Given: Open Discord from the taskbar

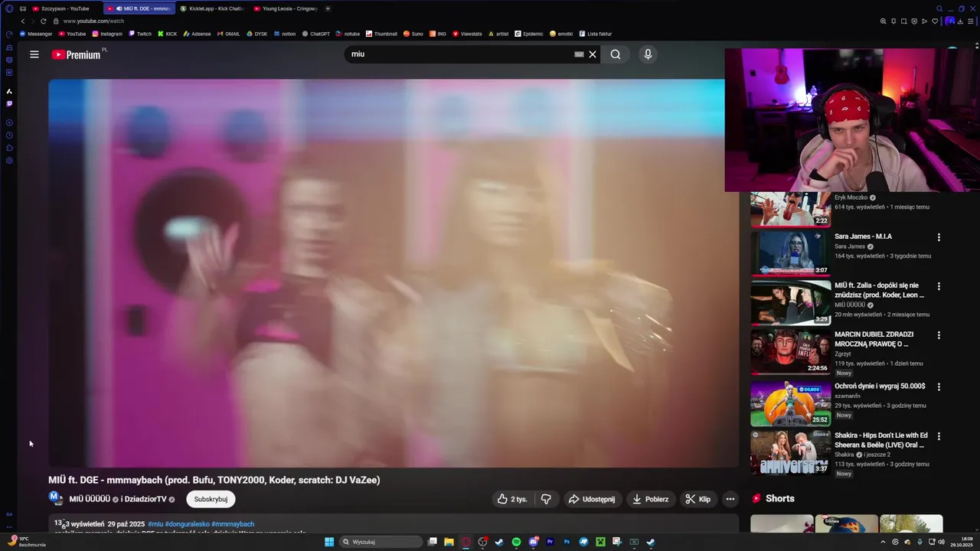Looking at the screenshot, I should 533,542.
